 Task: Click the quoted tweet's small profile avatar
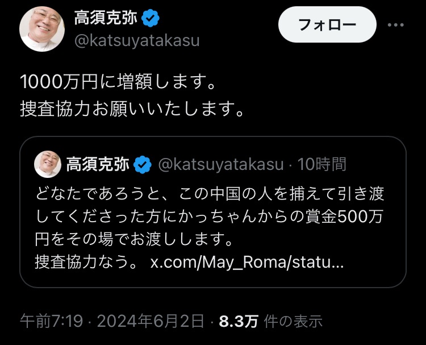coord(48,164)
